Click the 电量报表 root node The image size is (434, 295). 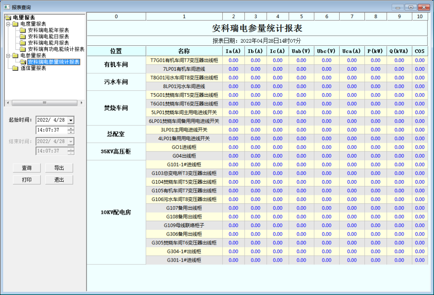tap(24, 18)
